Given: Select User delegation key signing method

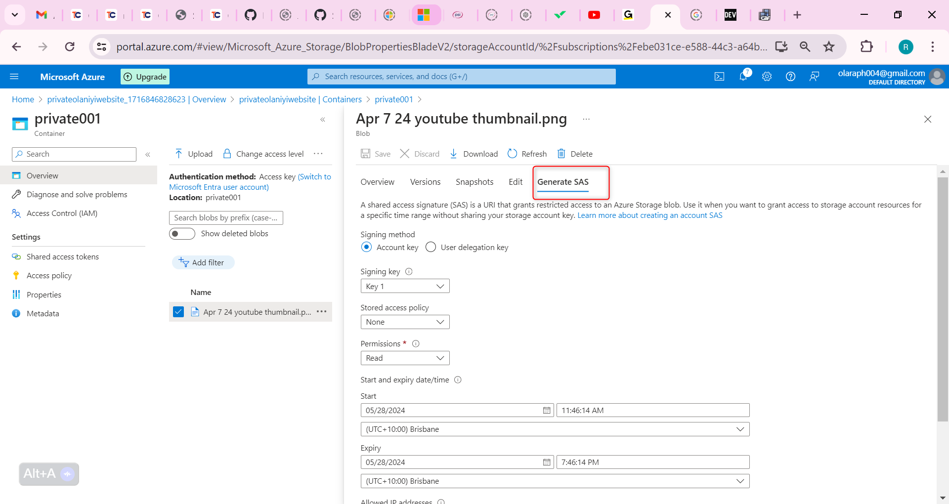Looking at the screenshot, I should 431,247.
